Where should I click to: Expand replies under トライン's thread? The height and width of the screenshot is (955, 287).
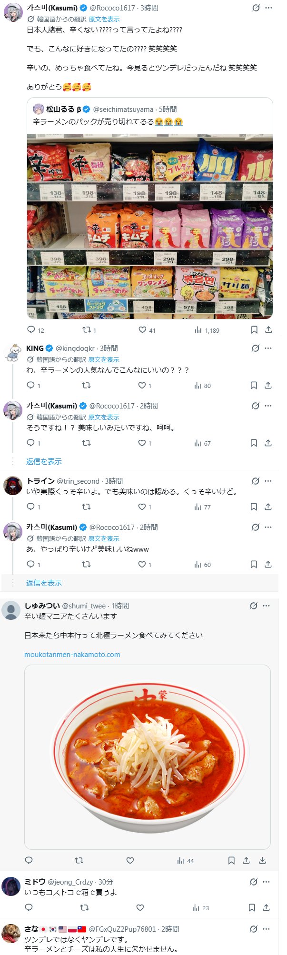44,583
